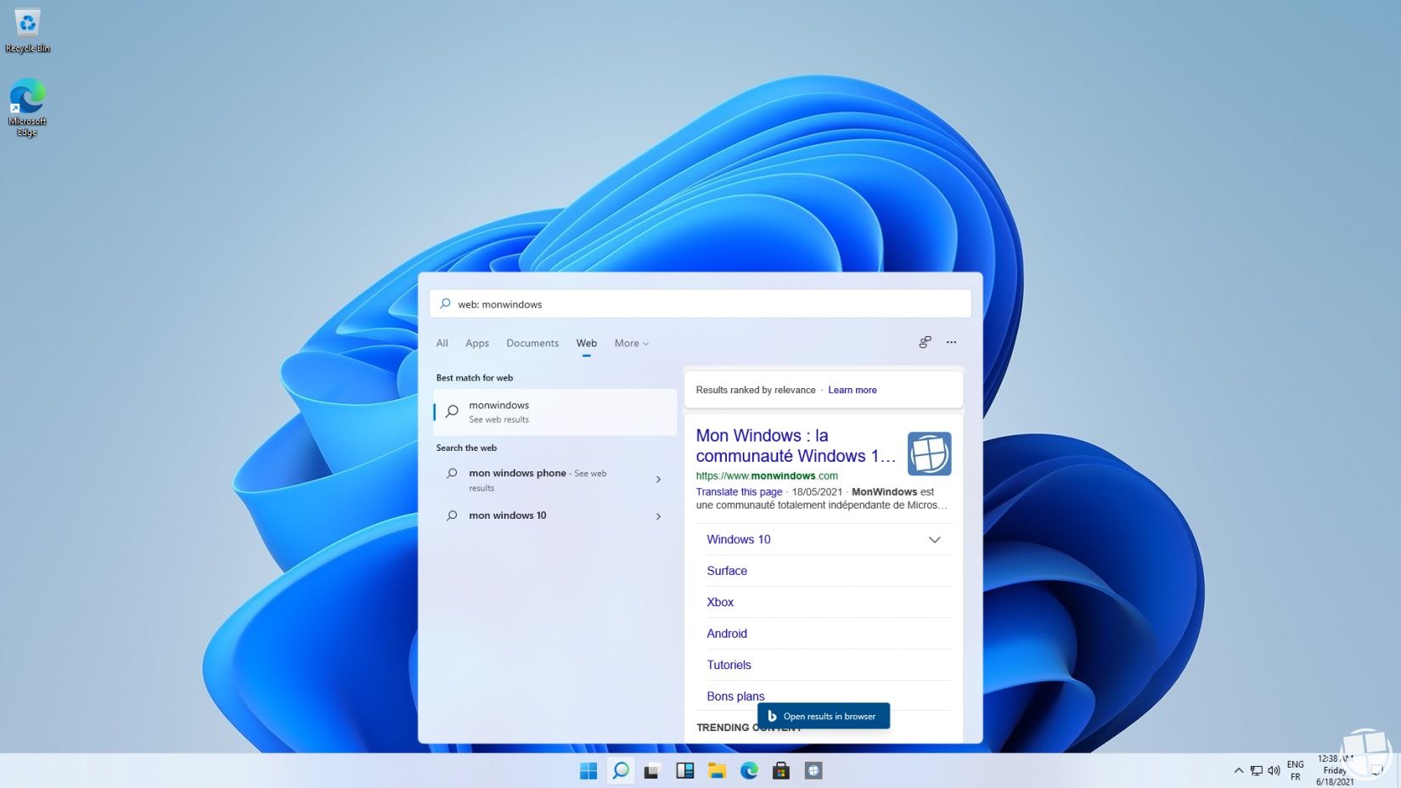Viewport: 1401px width, 788px height.
Task: Open the Learn more link
Action: 852,390
